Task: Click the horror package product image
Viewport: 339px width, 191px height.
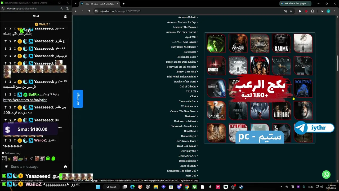Action: click(260, 88)
